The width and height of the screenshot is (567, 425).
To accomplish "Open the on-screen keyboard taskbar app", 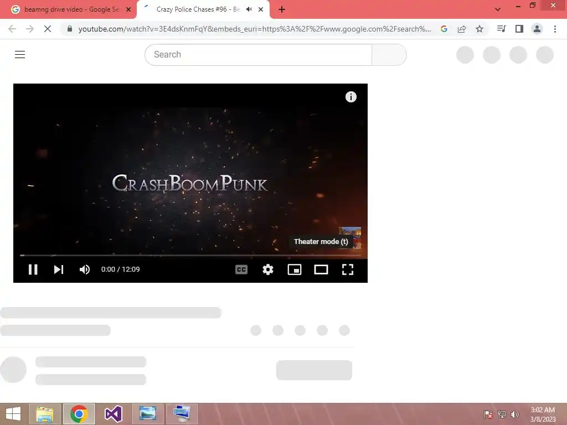I will [x=182, y=414].
